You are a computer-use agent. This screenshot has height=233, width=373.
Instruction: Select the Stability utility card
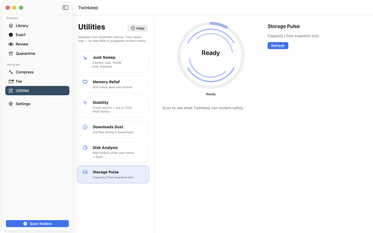coord(113,107)
